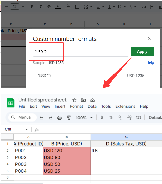
Task: Open the Google Sheets home logo
Action: pos(11,103)
